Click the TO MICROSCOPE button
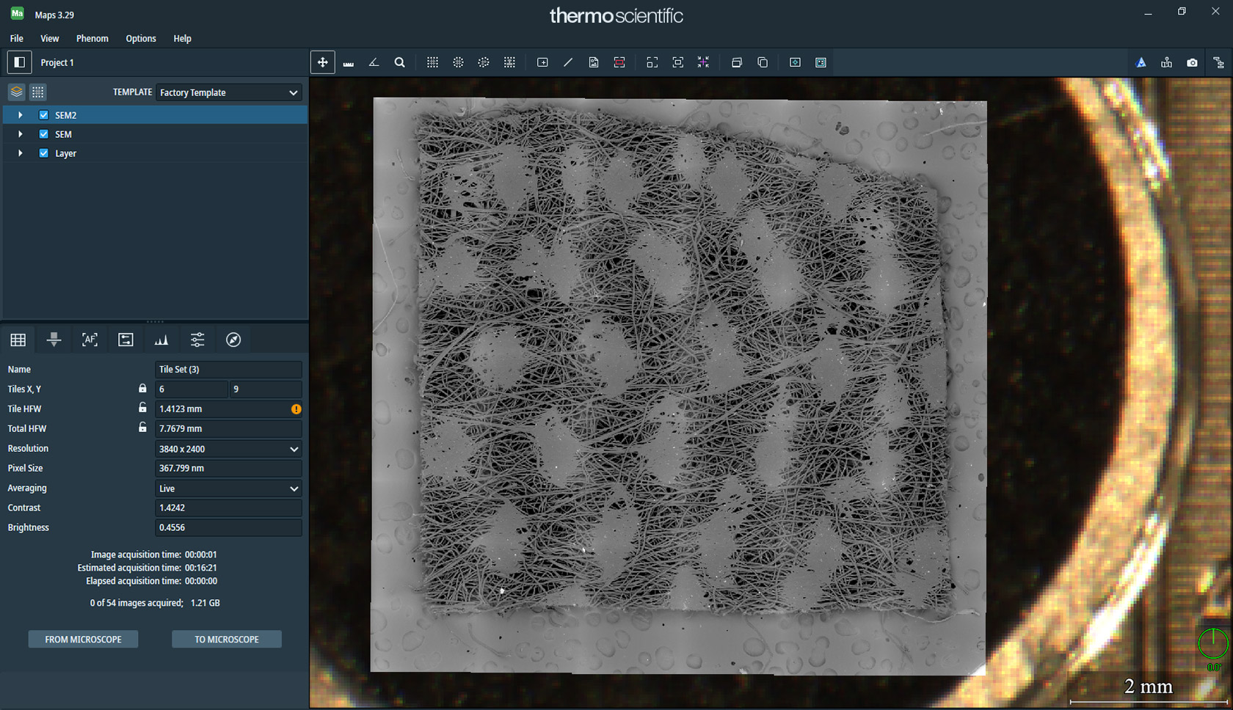Screen dimensions: 1233x710 (226, 639)
